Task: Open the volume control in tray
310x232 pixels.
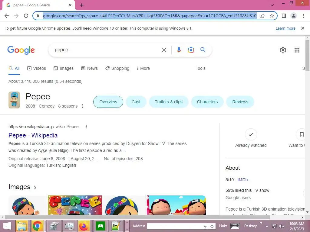Action: (281, 226)
